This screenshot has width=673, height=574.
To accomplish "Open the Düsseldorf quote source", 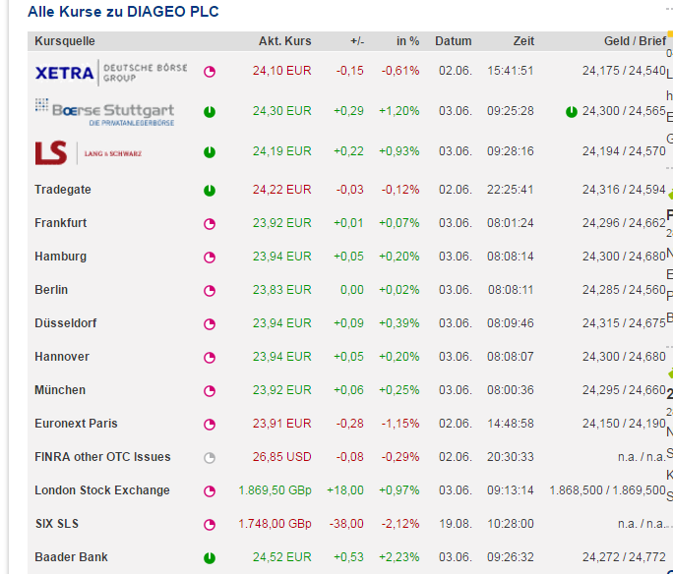I will (x=66, y=323).
